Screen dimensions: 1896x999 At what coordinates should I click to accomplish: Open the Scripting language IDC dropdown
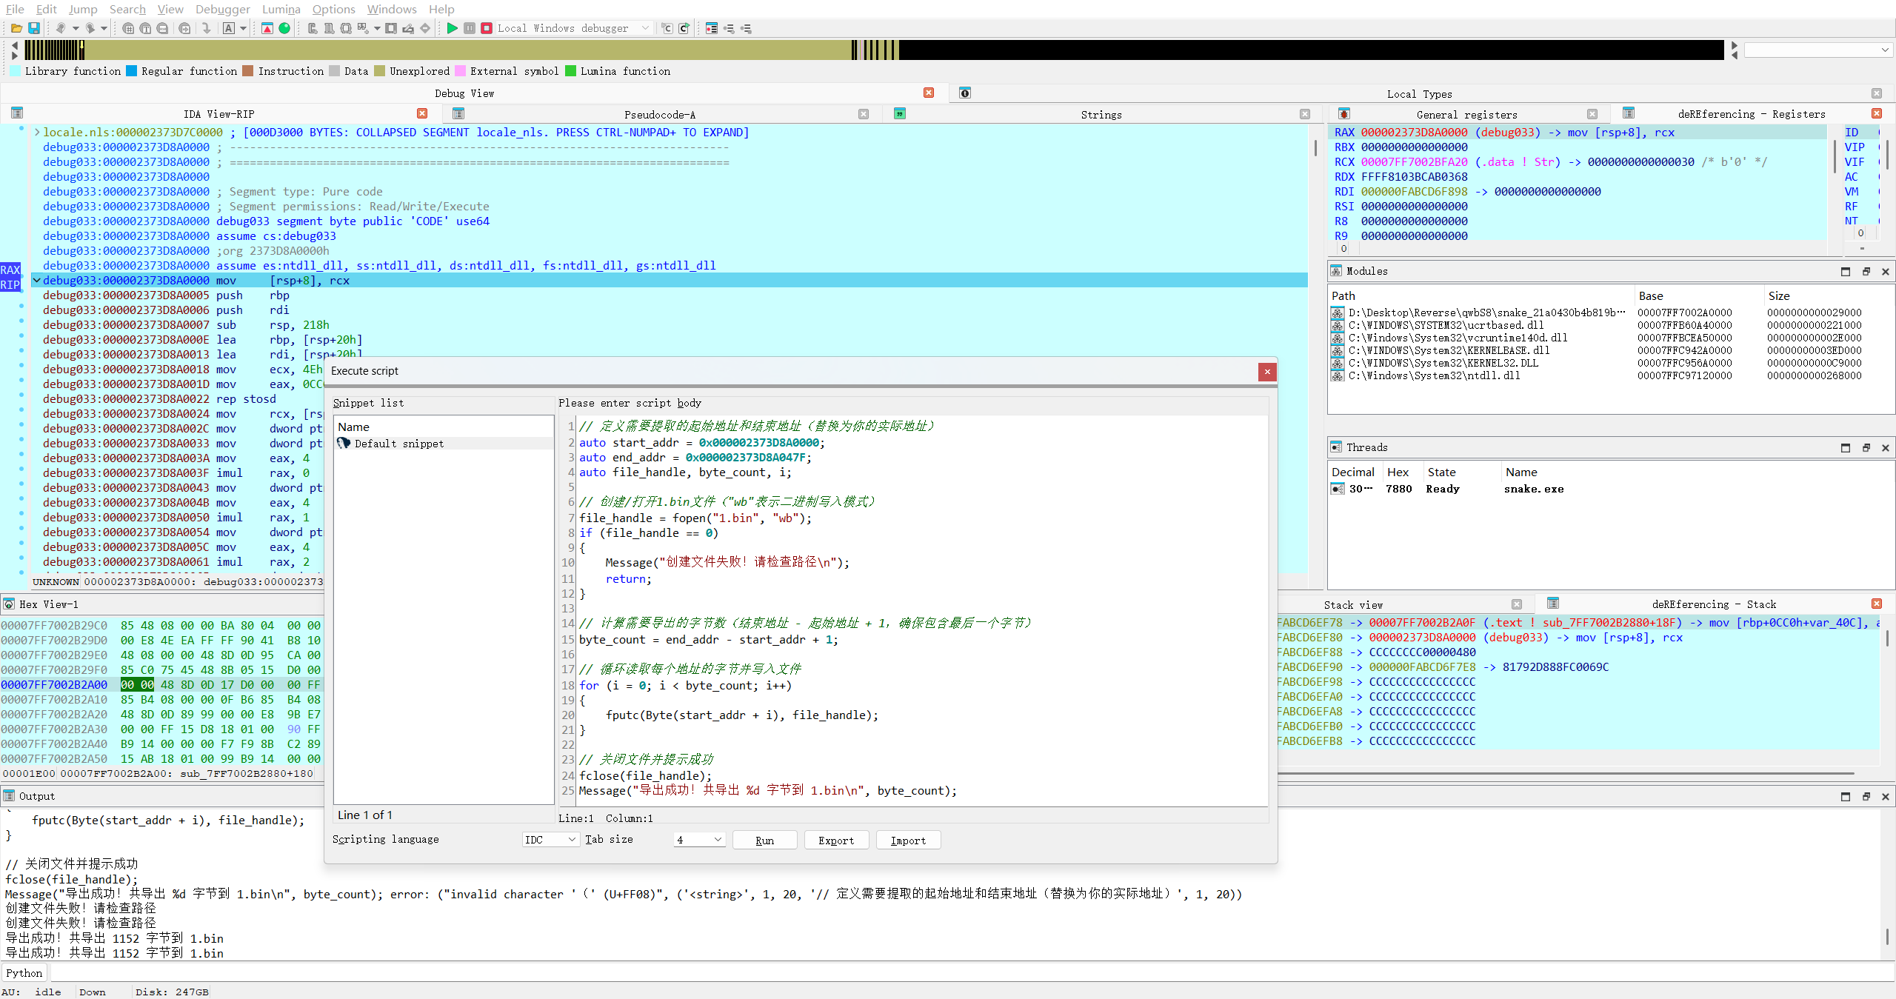click(550, 839)
